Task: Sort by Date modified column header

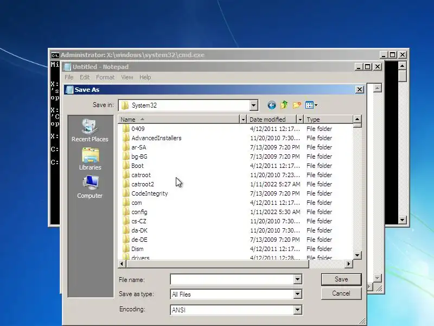Action: point(272,120)
